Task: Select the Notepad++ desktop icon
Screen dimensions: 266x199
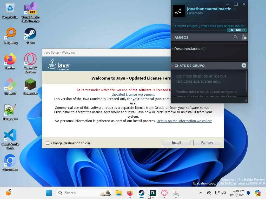Action: (10, 112)
